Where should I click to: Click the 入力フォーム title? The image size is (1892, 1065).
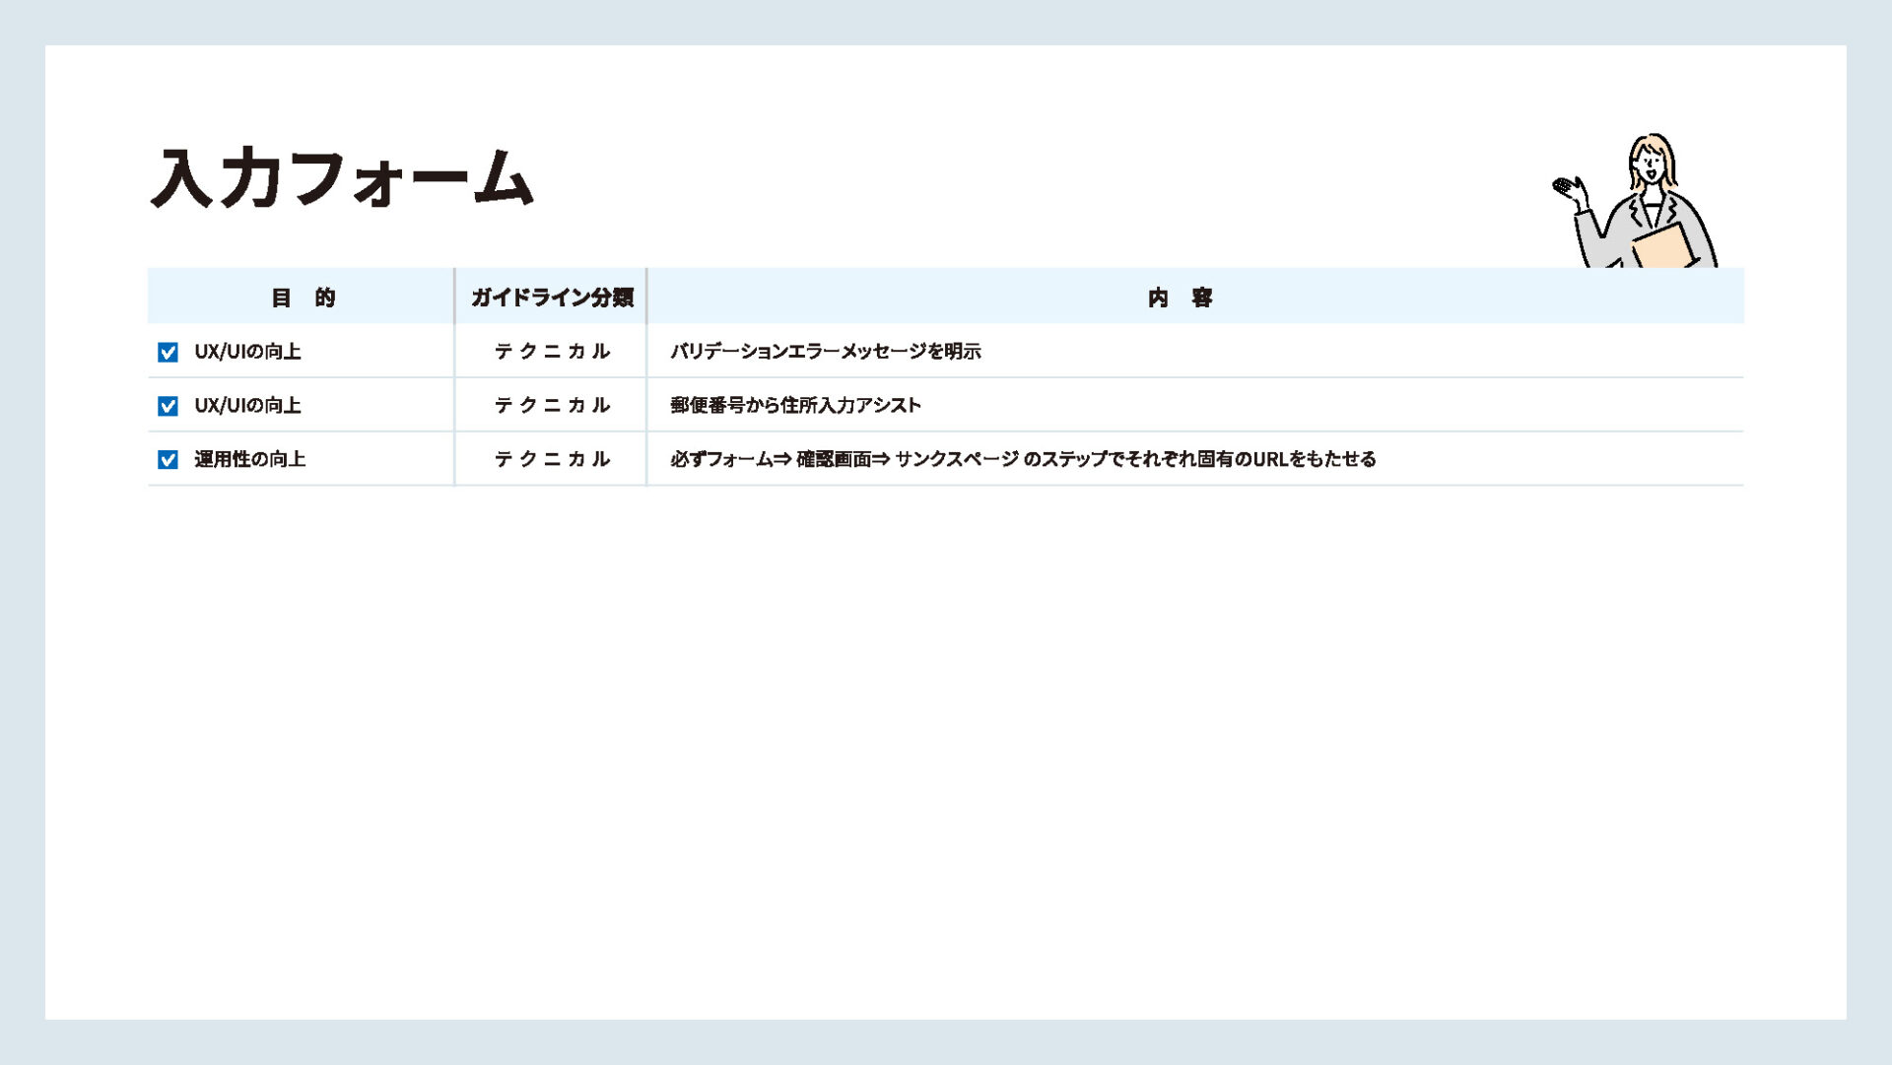click(342, 178)
